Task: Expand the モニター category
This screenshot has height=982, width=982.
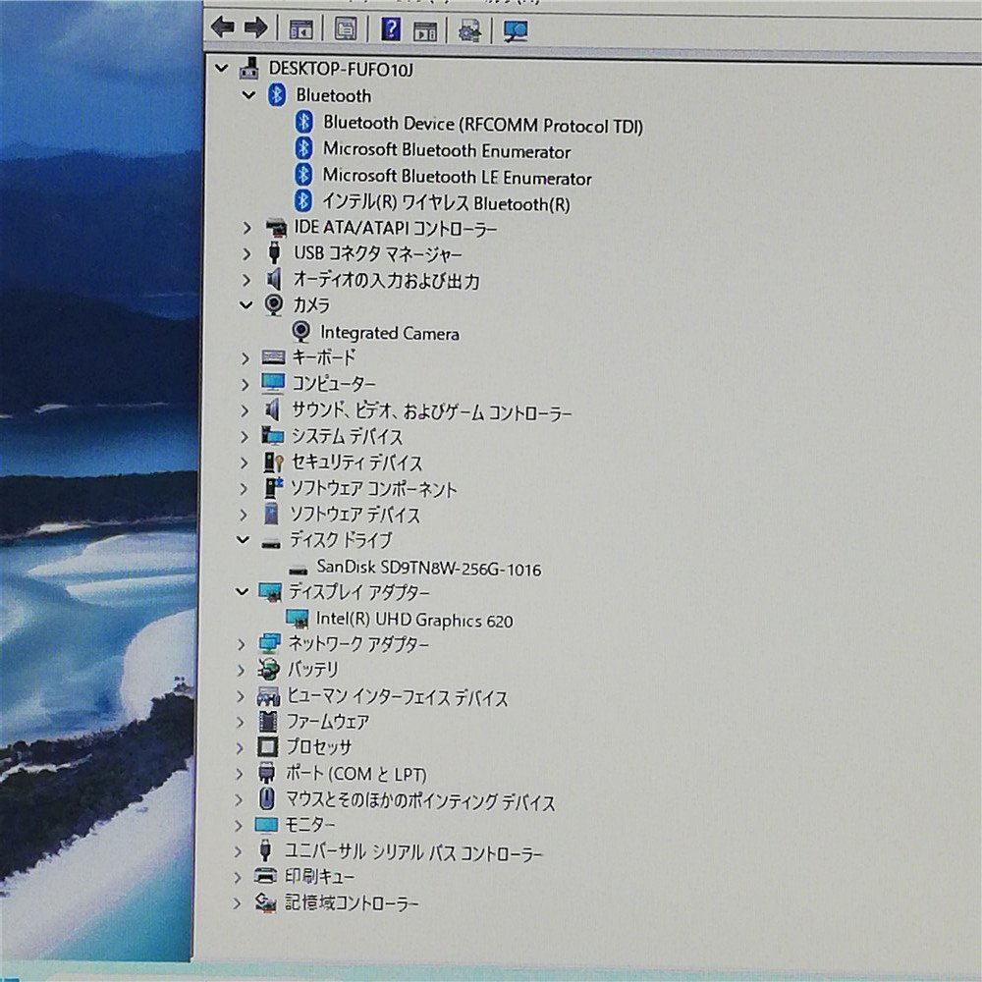Action: pyautogui.click(x=239, y=826)
